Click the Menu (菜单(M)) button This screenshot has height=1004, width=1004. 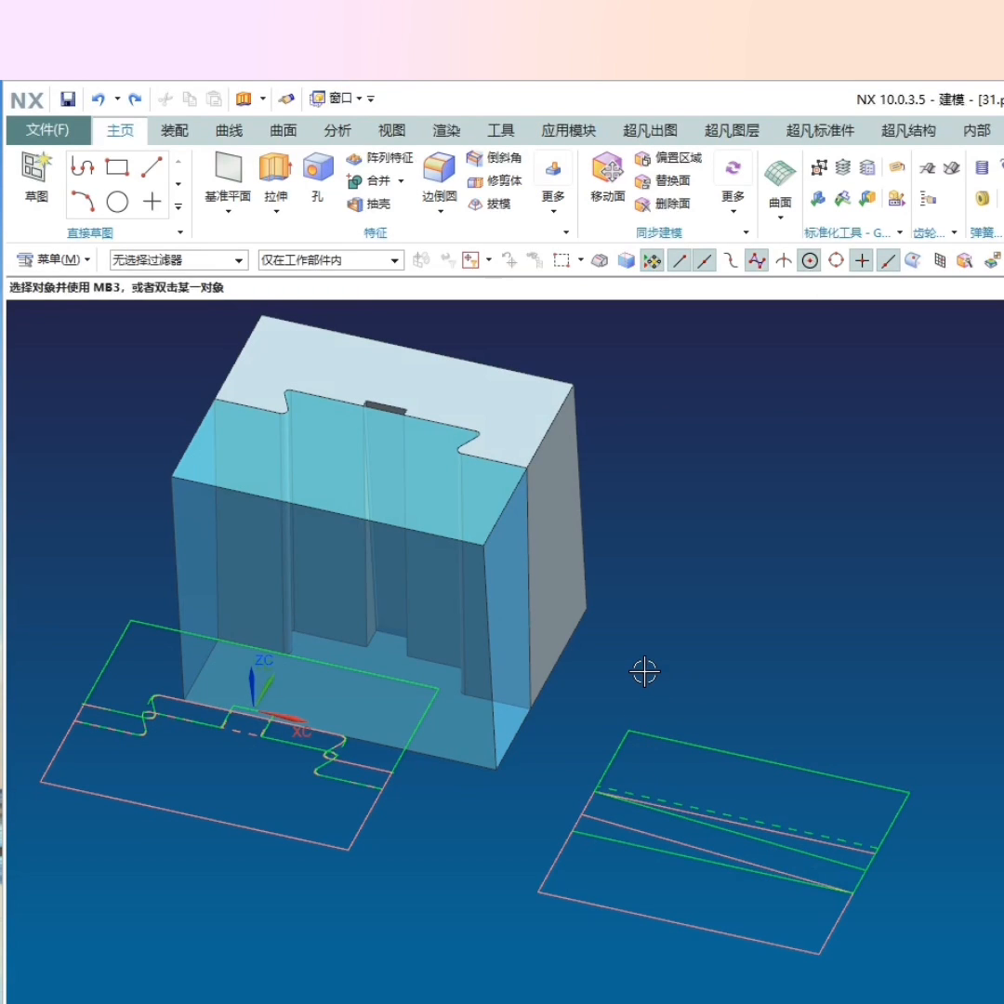(x=54, y=259)
